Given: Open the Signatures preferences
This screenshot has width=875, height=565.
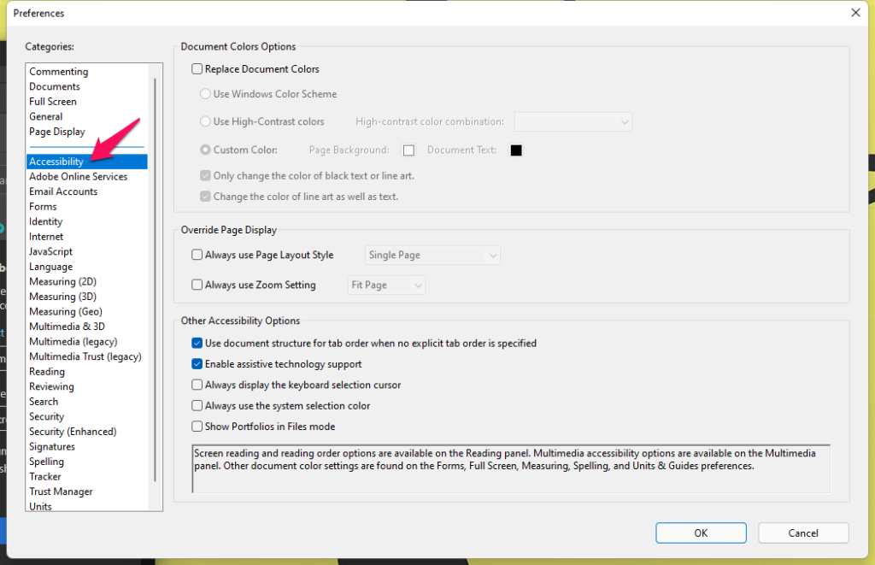Looking at the screenshot, I should (x=51, y=446).
